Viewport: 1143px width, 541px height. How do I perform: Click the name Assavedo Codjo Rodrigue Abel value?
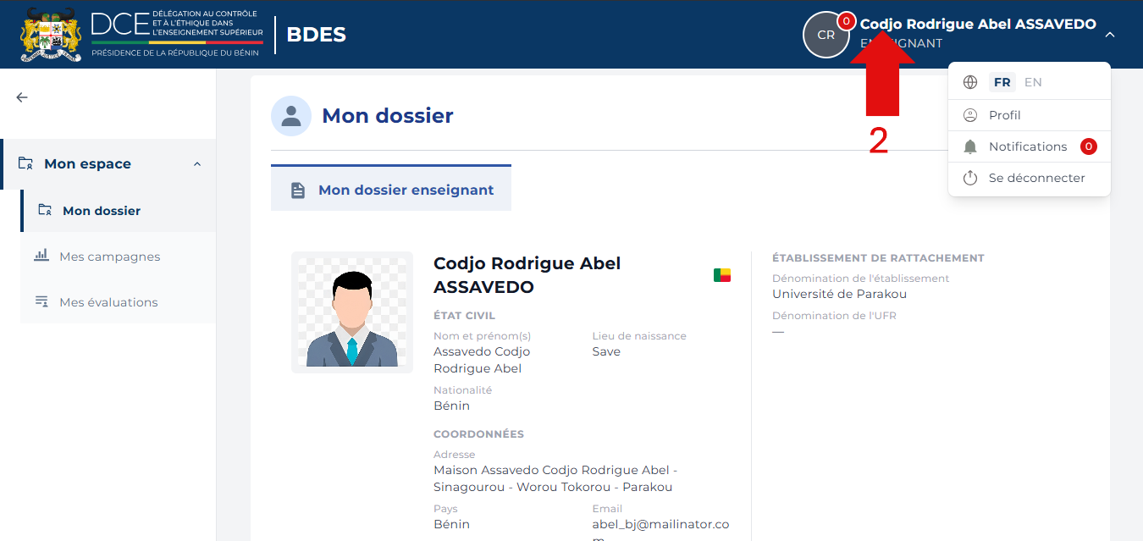[x=482, y=360]
